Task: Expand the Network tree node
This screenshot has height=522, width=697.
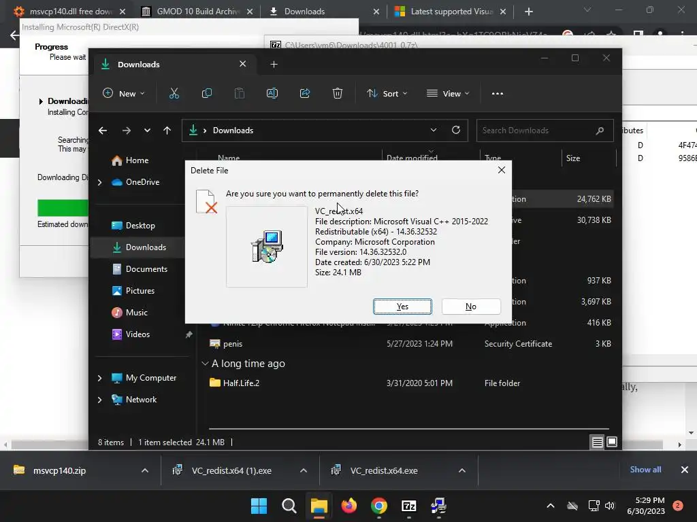Action: (x=99, y=400)
